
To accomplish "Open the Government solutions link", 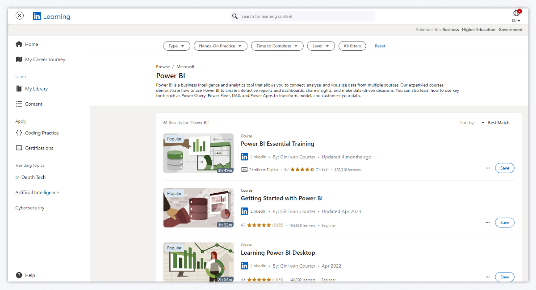I will [511, 30].
